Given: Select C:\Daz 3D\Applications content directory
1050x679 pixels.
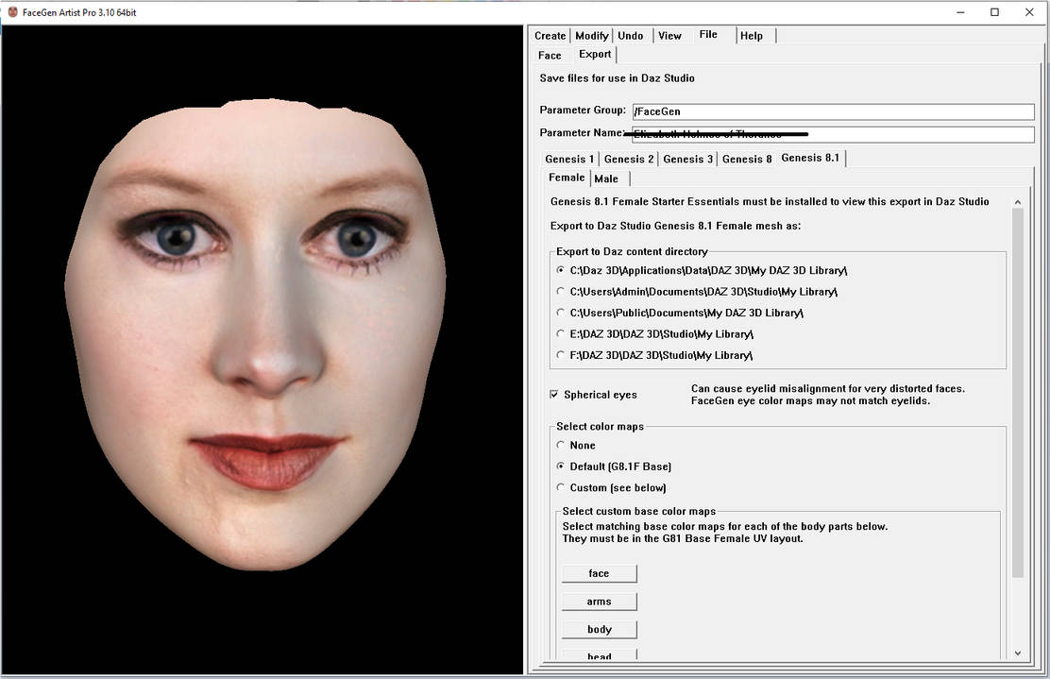Looking at the screenshot, I should coord(702,270).
